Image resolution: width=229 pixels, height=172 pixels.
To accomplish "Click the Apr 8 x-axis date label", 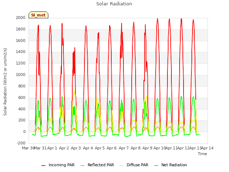I will point(136,148).
